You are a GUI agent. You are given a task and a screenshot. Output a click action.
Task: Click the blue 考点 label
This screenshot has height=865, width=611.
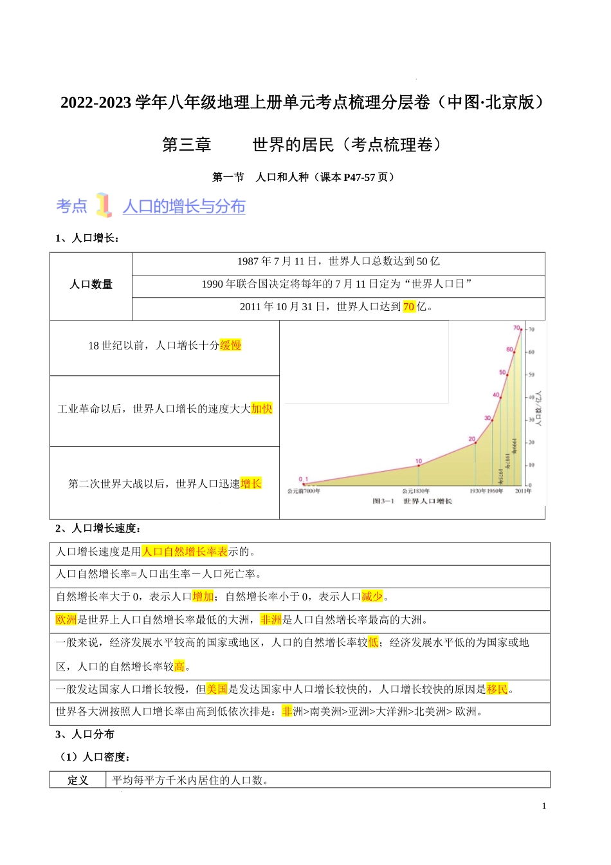tap(71, 207)
